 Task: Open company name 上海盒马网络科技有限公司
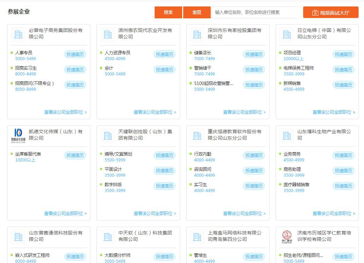coord(235,236)
